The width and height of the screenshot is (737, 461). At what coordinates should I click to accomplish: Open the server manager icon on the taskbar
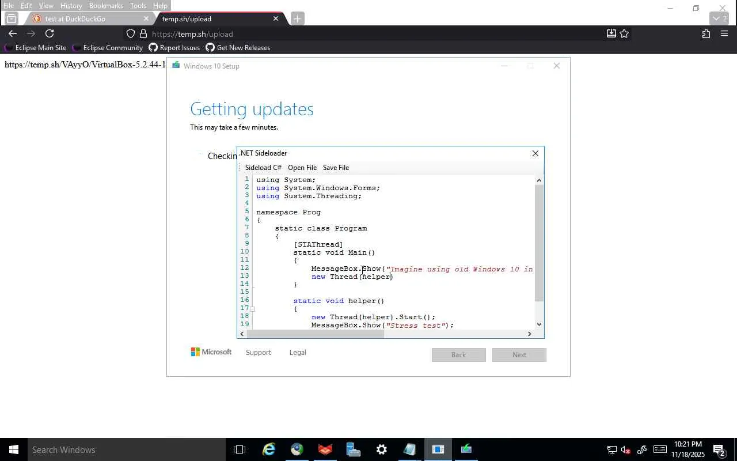coord(354,449)
